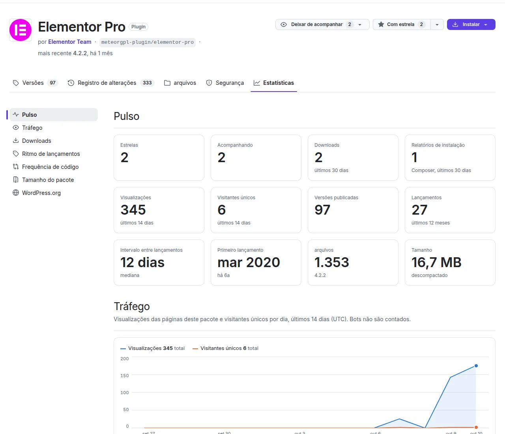Click the blue endpoint dot on chart
This screenshot has width=505, height=434.
(476, 366)
